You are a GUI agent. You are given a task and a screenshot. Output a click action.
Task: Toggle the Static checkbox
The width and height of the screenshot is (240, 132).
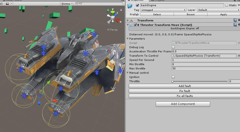click(x=227, y=5)
